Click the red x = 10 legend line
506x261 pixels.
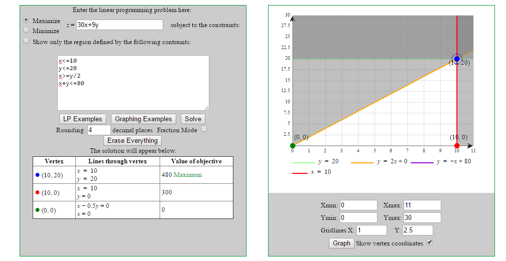tap(299, 172)
